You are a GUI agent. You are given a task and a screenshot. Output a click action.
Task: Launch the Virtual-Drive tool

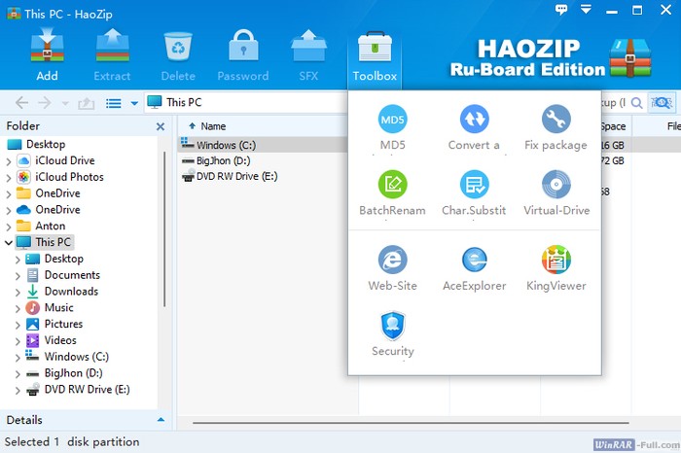pyautogui.click(x=556, y=185)
